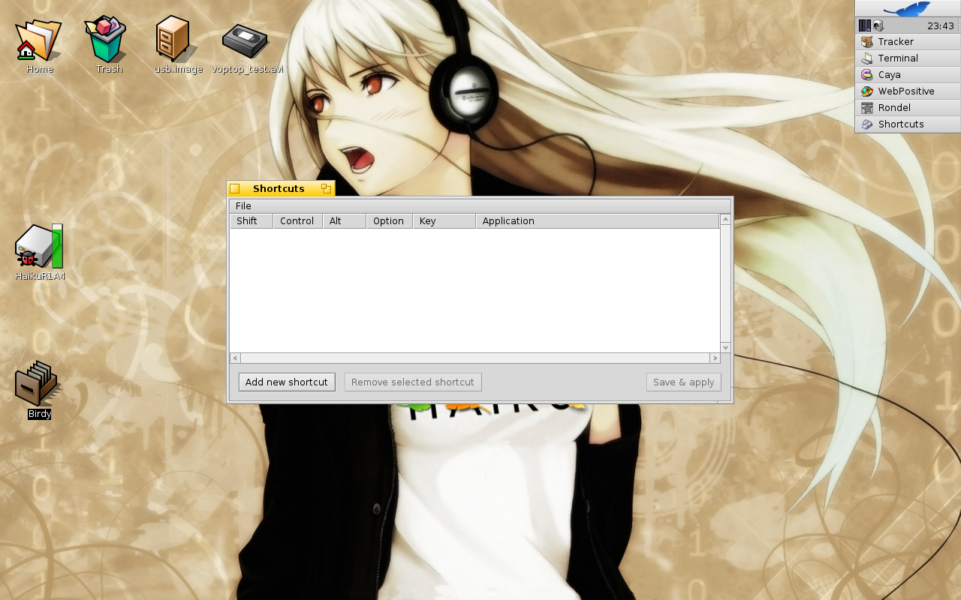
Task: Open the Home folder desktop icon
Action: point(38,42)
